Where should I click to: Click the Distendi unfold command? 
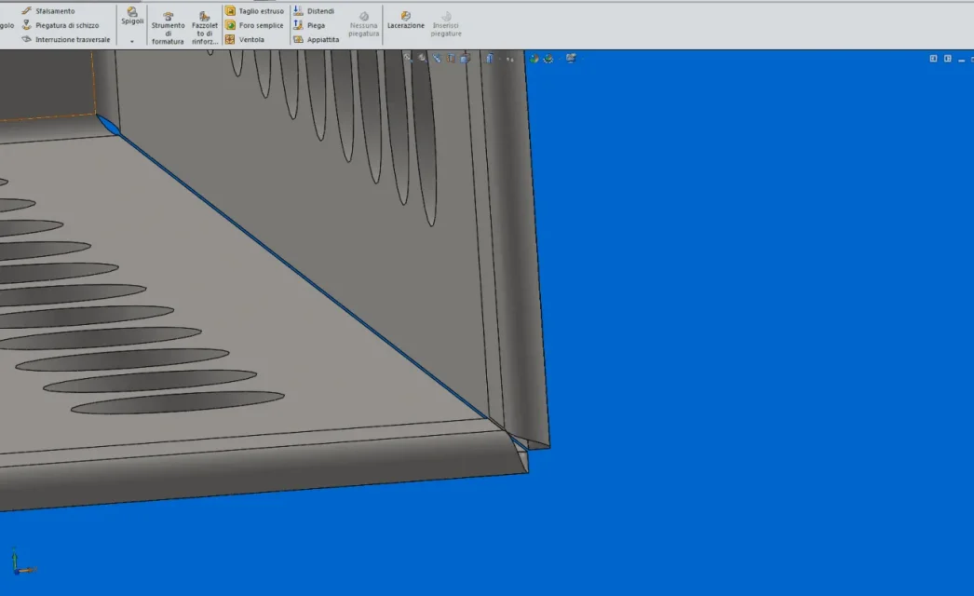coord(314,10)
